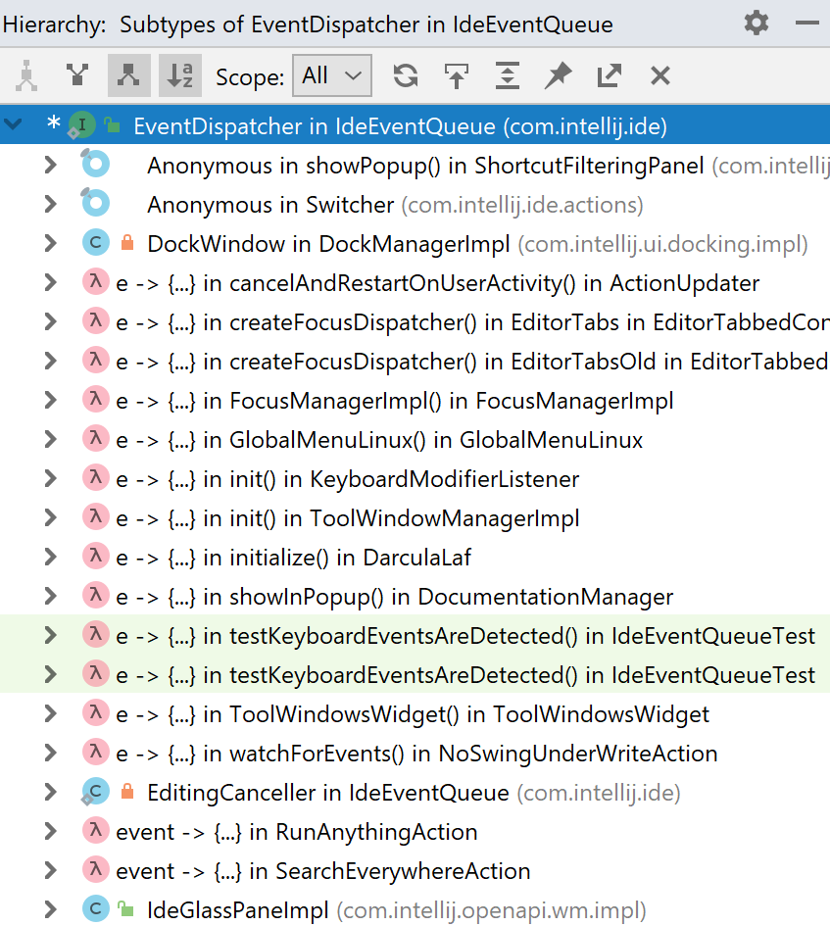This screenshot has height=926, width=830.
Task: Click the lock icon of EditingCanceller
Action: point(127,792)
